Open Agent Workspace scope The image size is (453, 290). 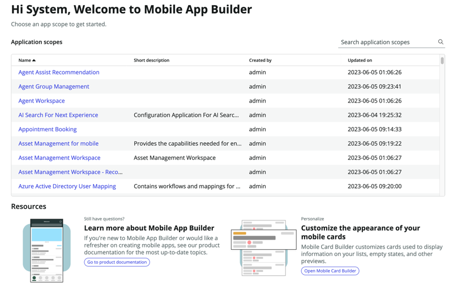[41, 101]
